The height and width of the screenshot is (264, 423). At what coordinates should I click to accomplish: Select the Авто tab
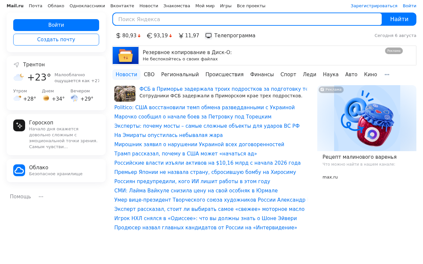pos(351,75)
